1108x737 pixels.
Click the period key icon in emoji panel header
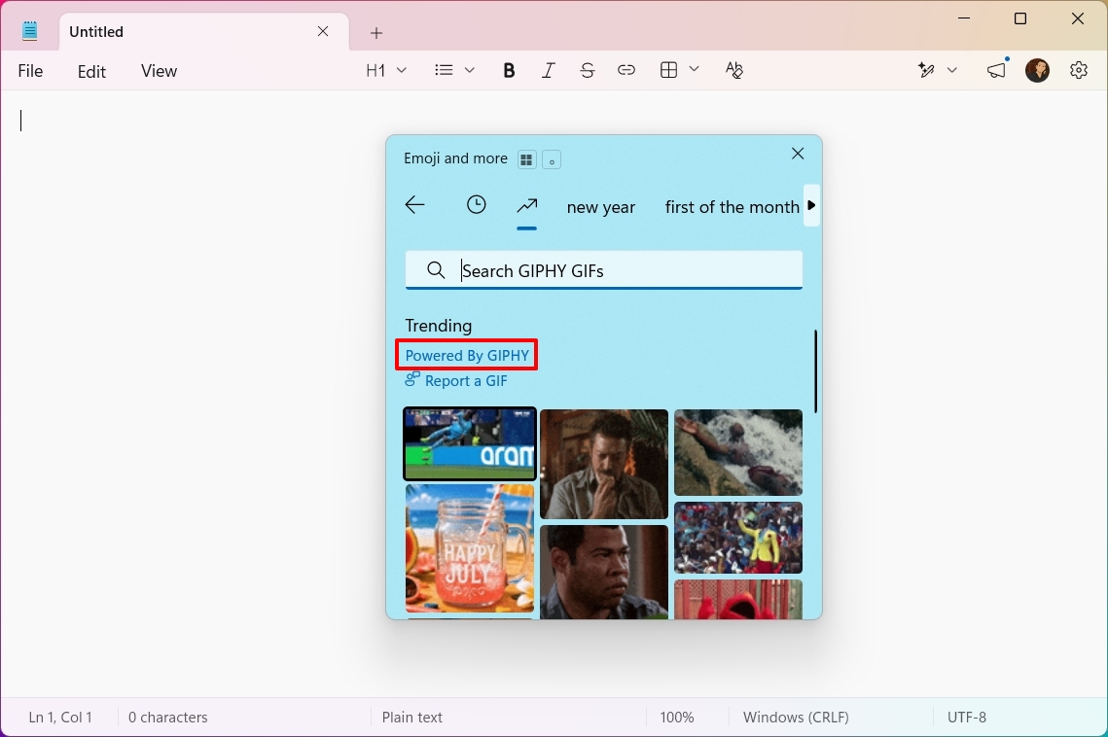click(x=552, y=159)
